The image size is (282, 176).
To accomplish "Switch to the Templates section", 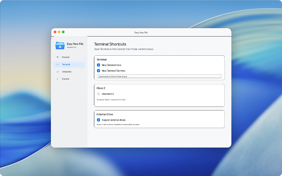I will click(x=69, y=72).
